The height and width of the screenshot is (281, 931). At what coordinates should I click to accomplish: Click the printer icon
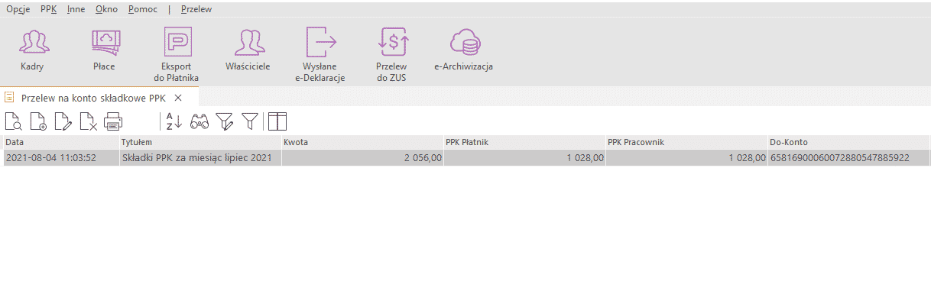[x=113, y=121]
